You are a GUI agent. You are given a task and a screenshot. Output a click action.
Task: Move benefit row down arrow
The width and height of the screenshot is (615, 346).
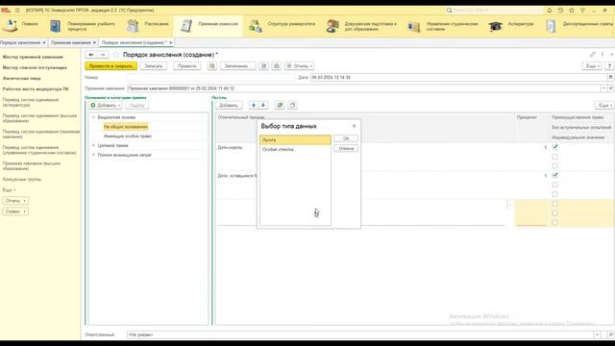(x=263, y=105)
